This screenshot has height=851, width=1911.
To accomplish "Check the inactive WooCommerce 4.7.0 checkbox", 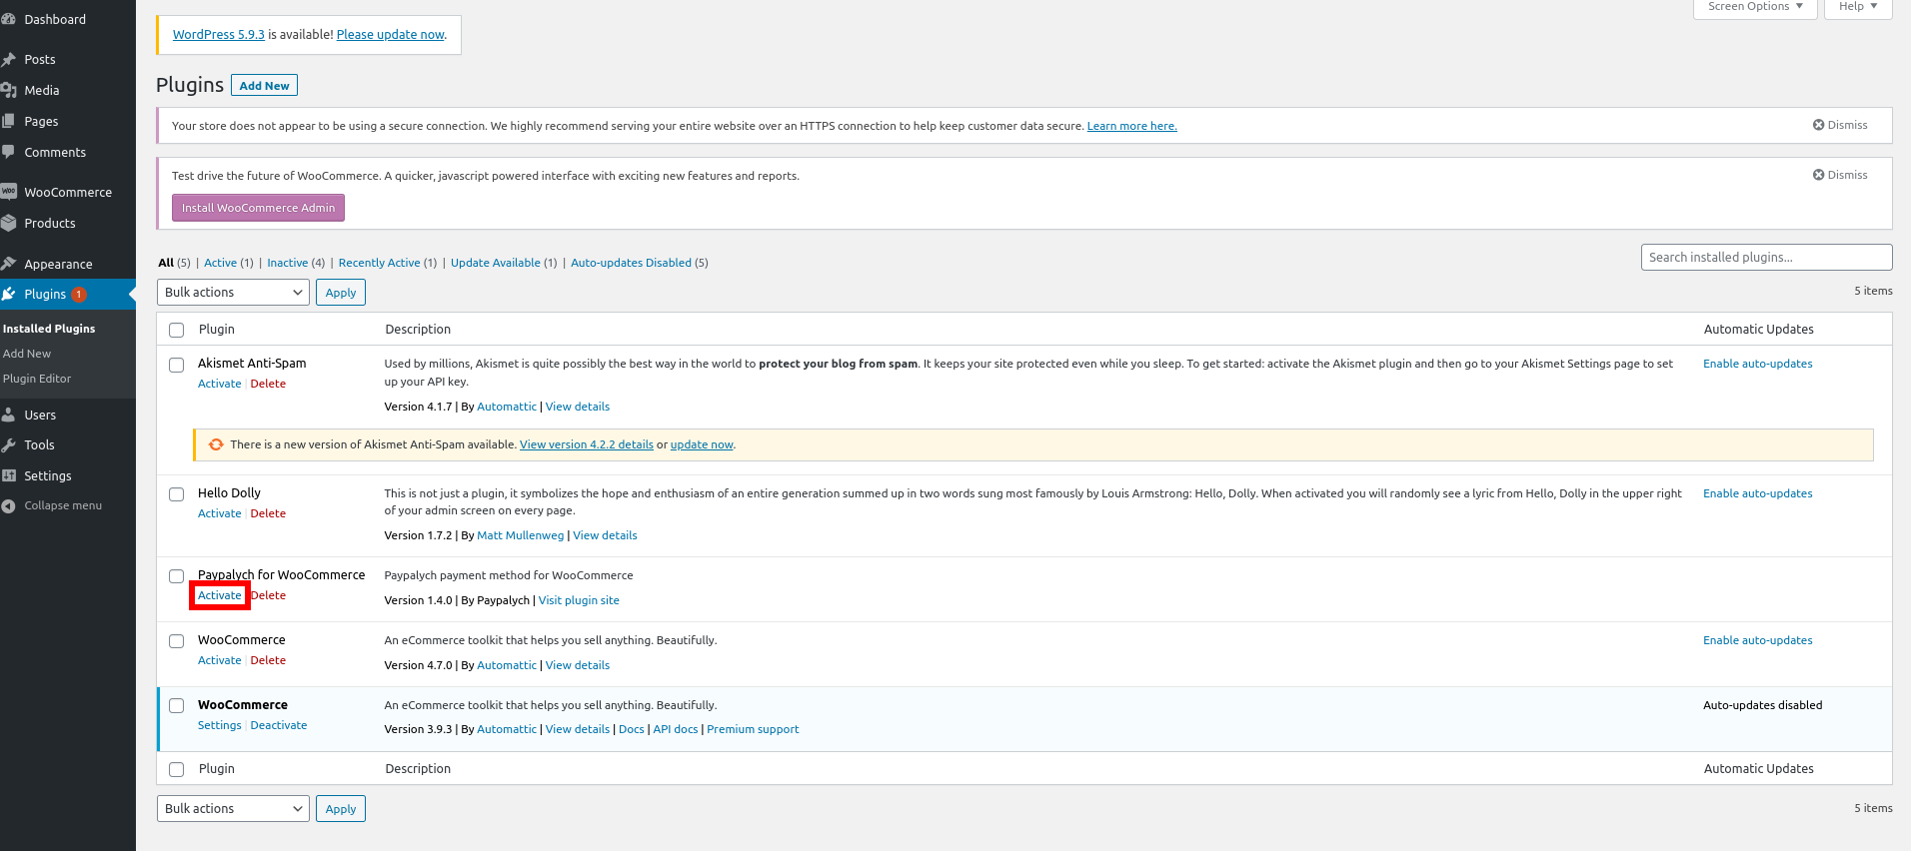I will (177, 641).
